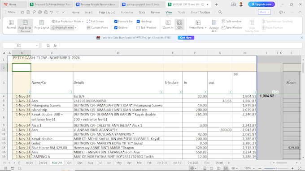Open the Insert ribbon tab
305x171 pixels.
89,12
